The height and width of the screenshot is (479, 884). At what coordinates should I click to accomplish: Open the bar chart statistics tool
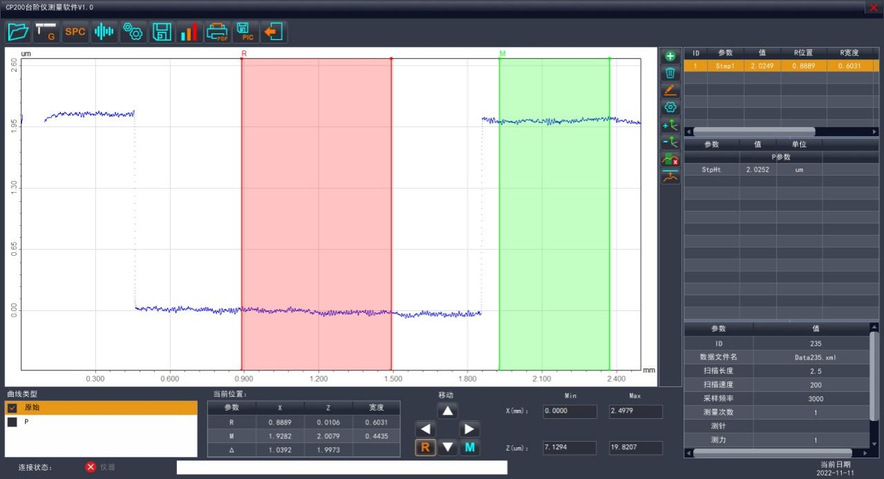(x=189, y=32)
